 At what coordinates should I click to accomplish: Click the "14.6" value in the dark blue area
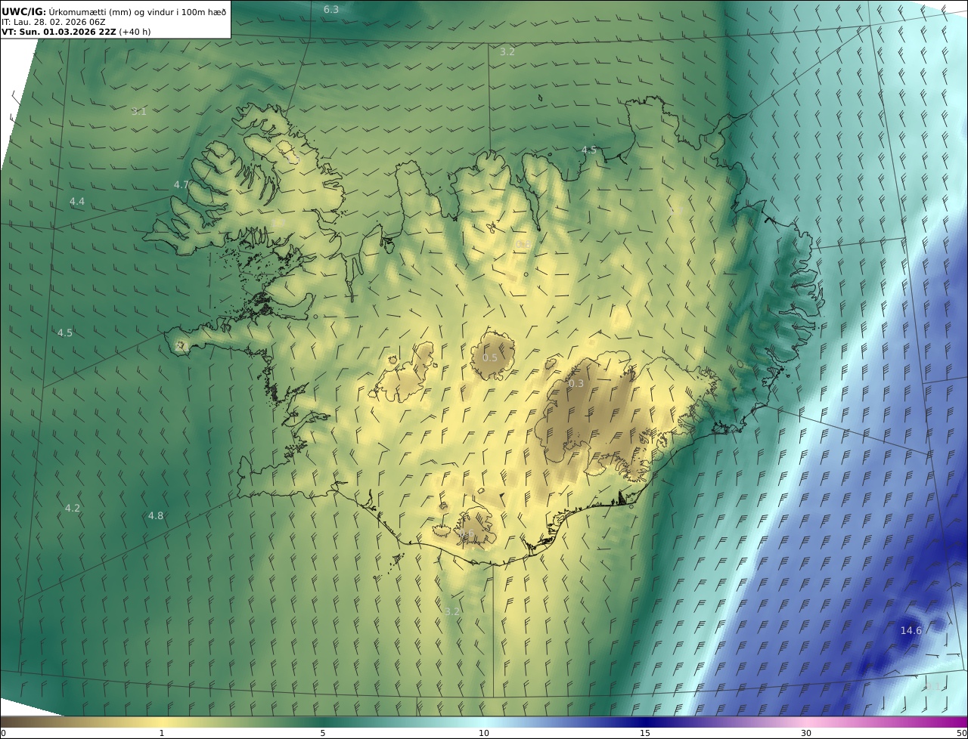pyautogui.click(x=911, y=631)
